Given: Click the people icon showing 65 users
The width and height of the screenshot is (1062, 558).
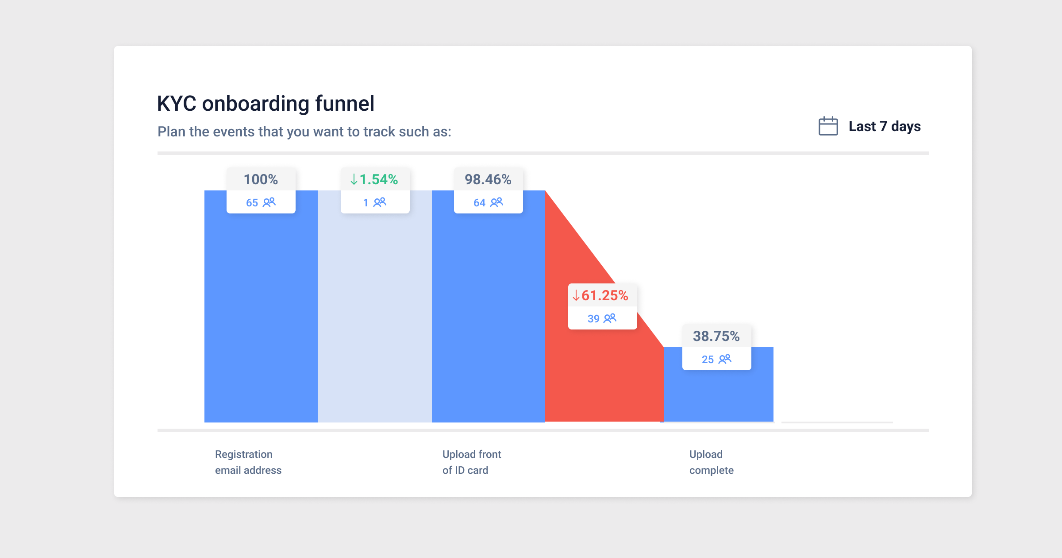Looking at the screenshot, I should (269, 202).
